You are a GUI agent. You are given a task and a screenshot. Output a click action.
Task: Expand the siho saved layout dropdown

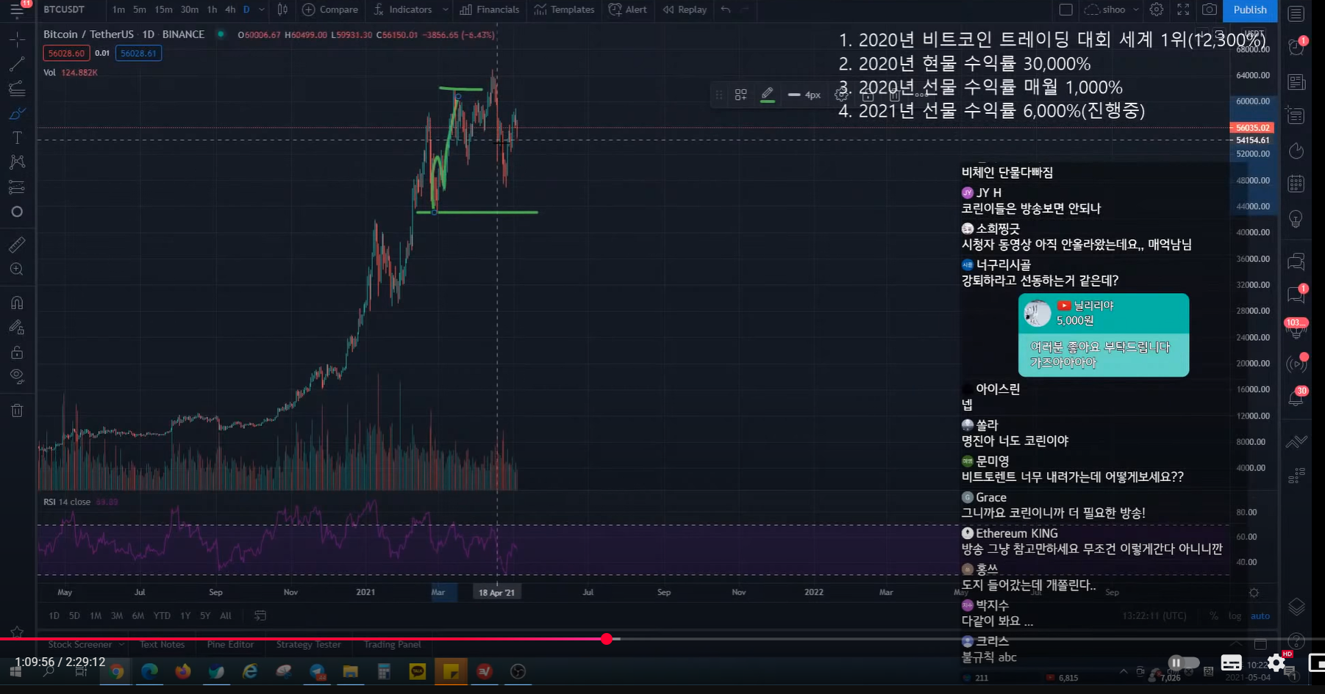click(x=1136, y=10)
